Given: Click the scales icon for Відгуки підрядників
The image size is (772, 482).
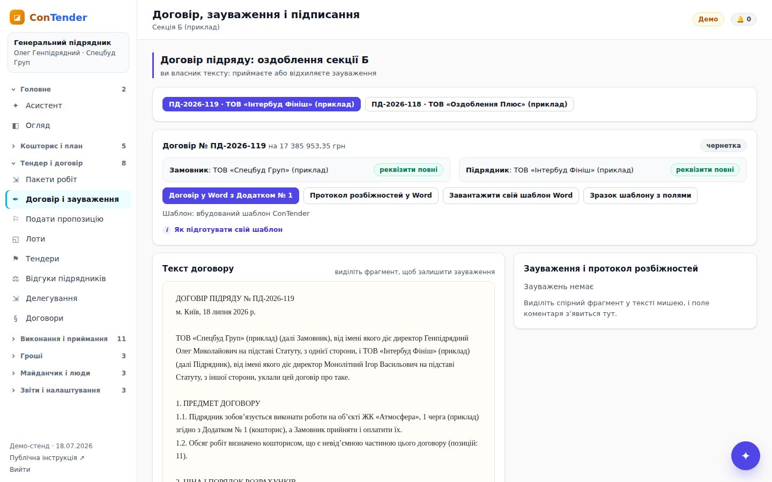Looking at the screenshot, I should click(16, 278).
